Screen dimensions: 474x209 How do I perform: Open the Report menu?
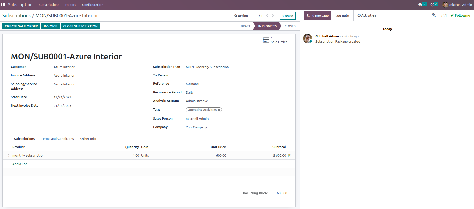click(71, 5)
